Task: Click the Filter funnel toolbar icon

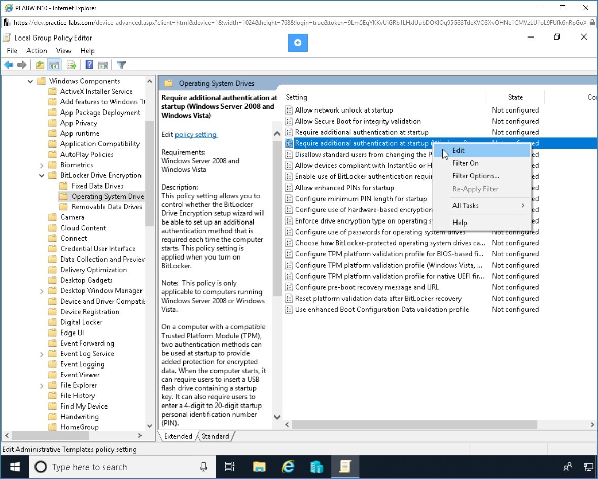Action: [121, 65]
